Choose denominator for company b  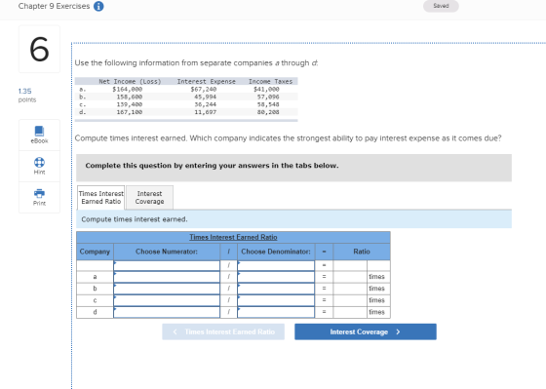276,289
